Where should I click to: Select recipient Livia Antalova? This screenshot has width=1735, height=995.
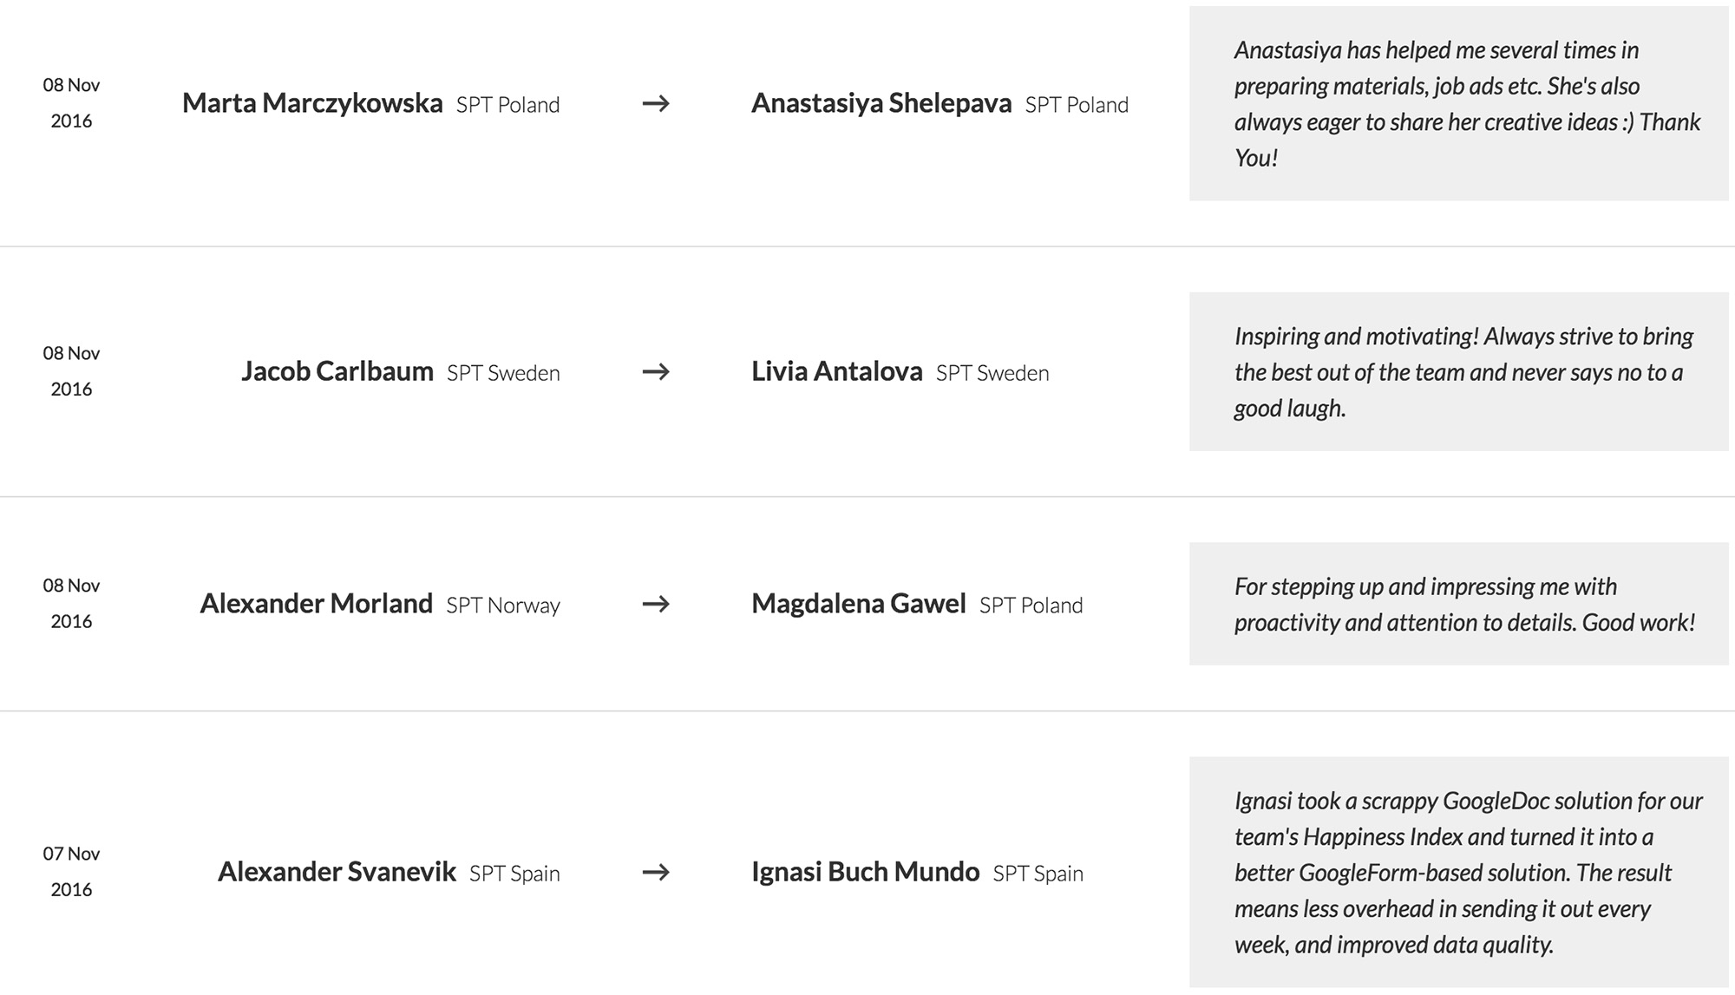tap(837, 371)
